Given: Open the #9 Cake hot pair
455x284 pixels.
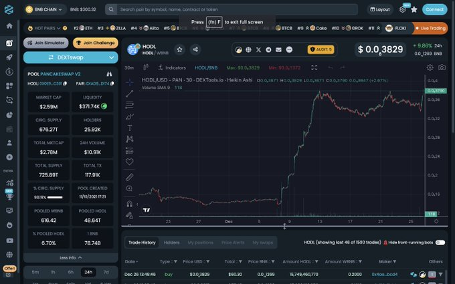Looking at the screenshot, I should 312,28.
